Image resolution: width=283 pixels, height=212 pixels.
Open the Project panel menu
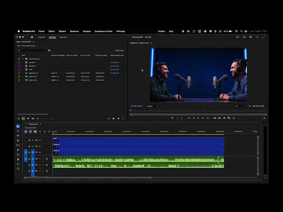(34, 42)
